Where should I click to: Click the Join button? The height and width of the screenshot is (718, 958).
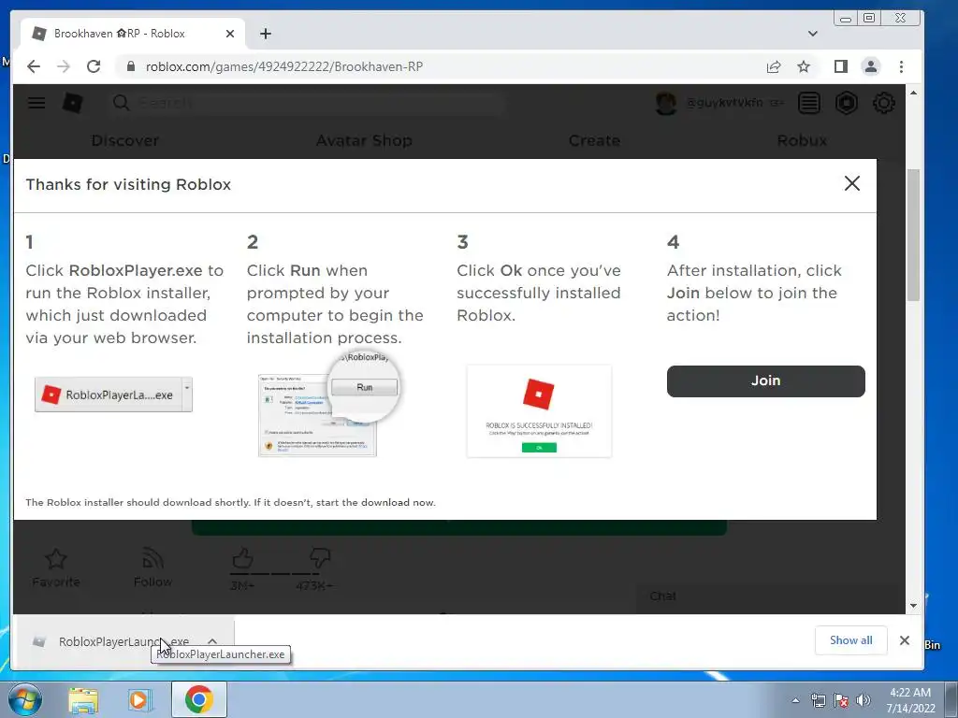pyautogui.click(x=765, y=381)
